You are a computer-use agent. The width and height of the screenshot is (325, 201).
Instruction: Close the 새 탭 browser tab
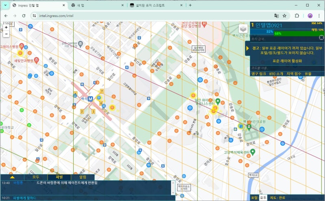click(x=122, y=5)
